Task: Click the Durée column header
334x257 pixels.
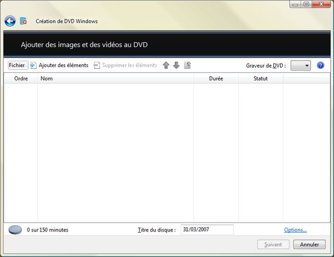Action: pos(216,79)
